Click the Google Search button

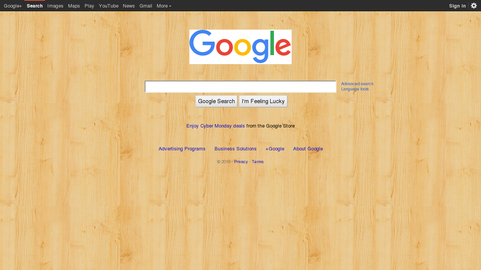pyautogui.click(x=216, y=101)
